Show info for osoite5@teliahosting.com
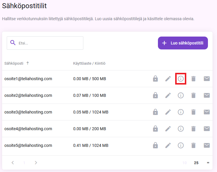Viewport: 217px width, 172px height. pyautogui.click(x=181, y=145)
